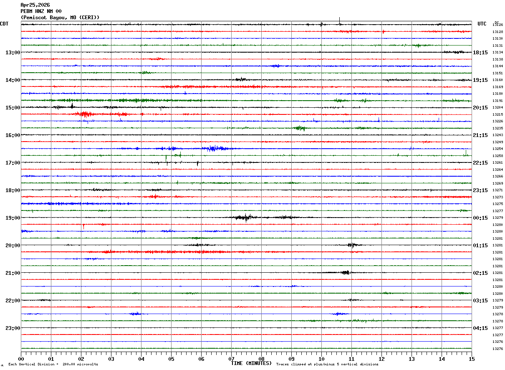This screenshot has width=505, height=370.
Task: Click the "23:00" CDT time label
Action: click(13, 328)
